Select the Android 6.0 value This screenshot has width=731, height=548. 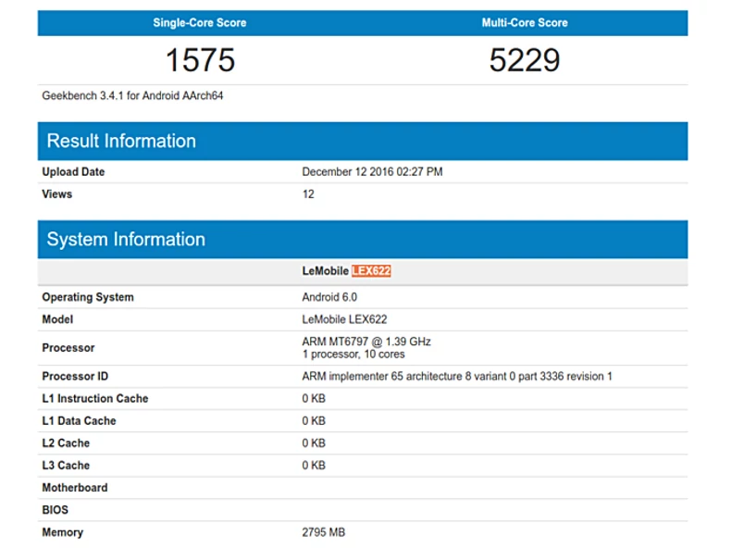pos(329,297)
